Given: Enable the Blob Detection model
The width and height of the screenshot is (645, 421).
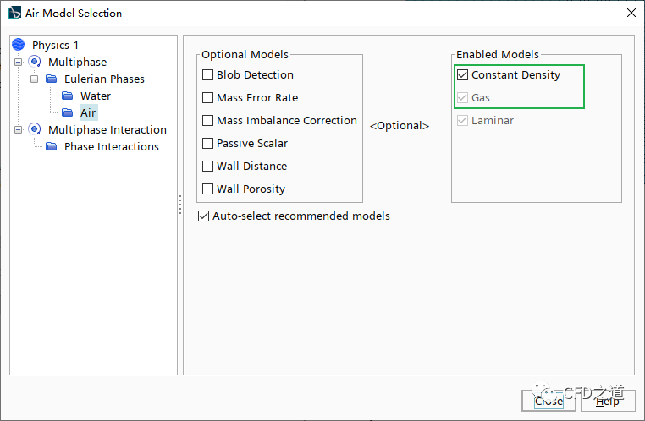Looking at the screenshot, I should pos(208,75).
